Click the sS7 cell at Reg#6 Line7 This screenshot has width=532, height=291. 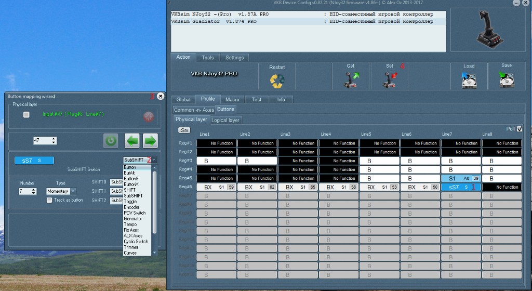[461, 187]
